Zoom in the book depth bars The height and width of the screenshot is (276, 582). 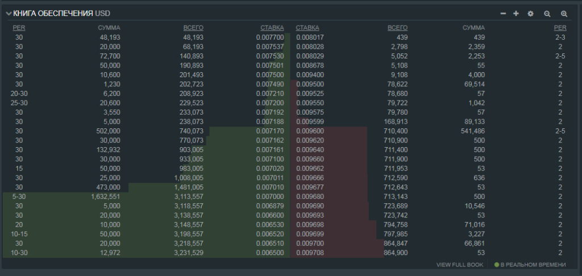click(564, 14)
